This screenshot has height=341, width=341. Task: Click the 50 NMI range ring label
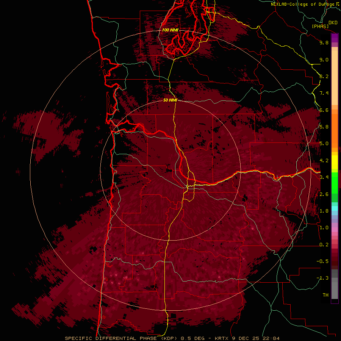pos(170,100)
